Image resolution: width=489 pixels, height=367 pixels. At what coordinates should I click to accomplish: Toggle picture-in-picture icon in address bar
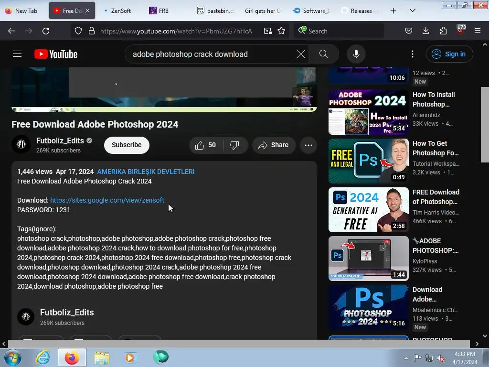pos(267,31)
